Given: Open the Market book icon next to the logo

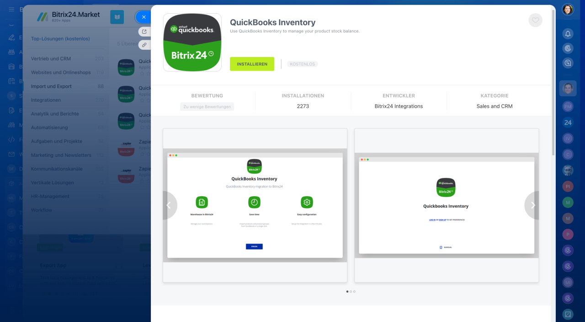Looking at the screenshot, I should pyautogui.click(x=117, y=17).
